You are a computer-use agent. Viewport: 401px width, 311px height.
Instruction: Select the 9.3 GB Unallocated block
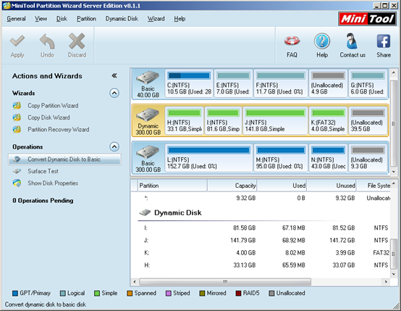click(x=368, y=158)
